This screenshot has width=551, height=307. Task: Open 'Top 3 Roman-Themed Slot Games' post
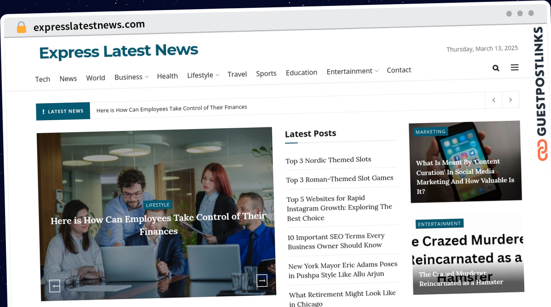[339, 179]
